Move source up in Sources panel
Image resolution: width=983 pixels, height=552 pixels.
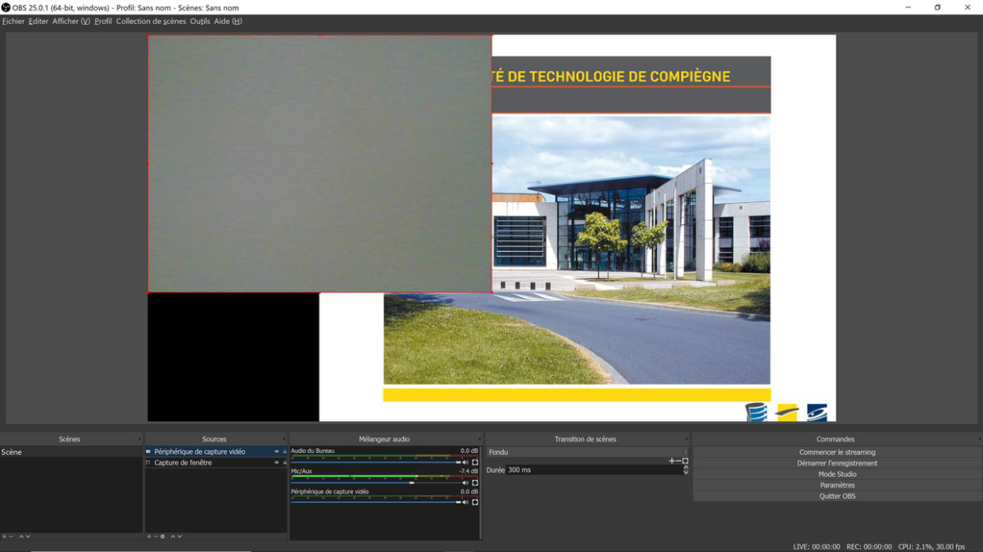[x=173, y=536]
